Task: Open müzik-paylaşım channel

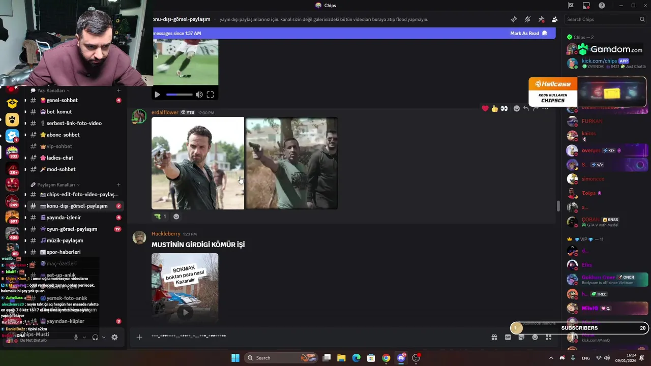Action: pyautogui.click(x=75, y=240)
